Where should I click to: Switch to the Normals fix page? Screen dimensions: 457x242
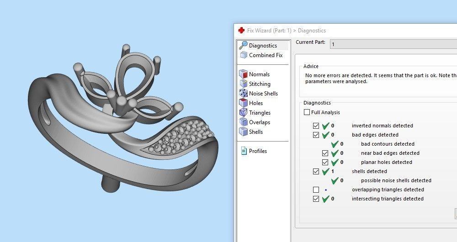[259, 74]
